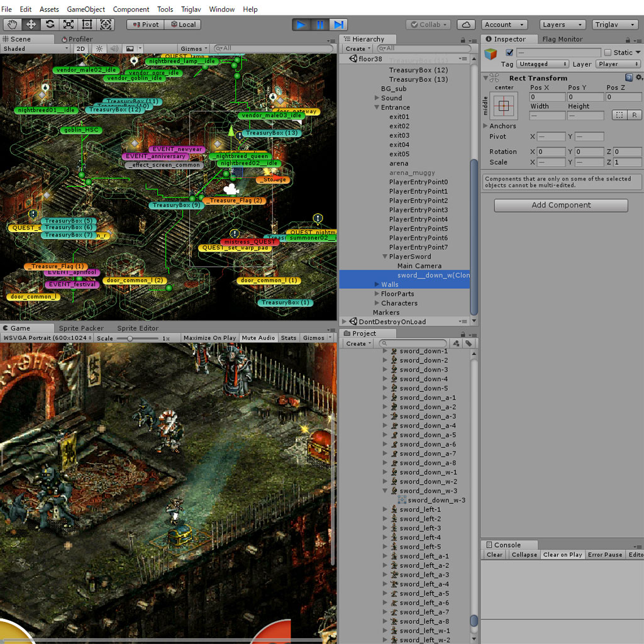
Task: Collapse the PlayerSword tree node
Action: click(385, 257)
